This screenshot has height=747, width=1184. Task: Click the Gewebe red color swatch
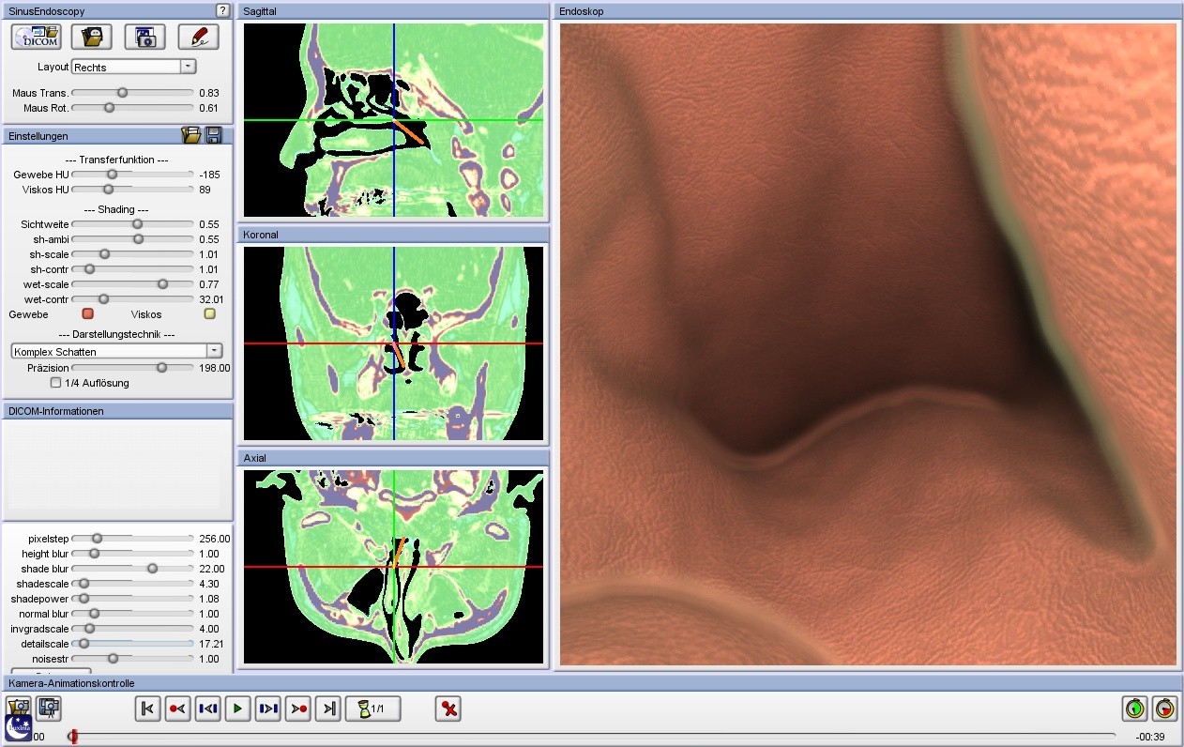pos(88,314)
